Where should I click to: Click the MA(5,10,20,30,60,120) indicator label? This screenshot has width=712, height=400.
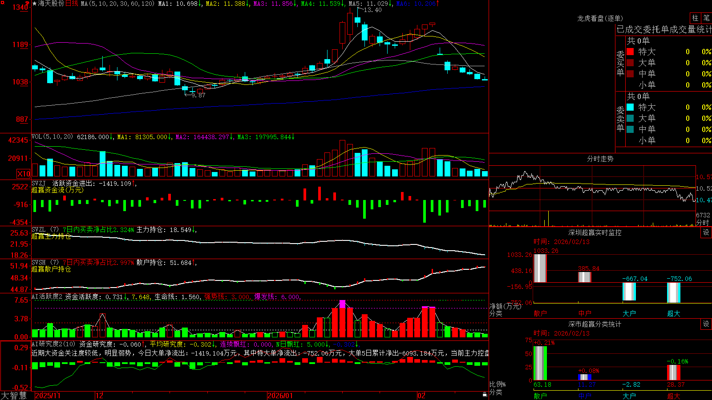tap(117, 4)
